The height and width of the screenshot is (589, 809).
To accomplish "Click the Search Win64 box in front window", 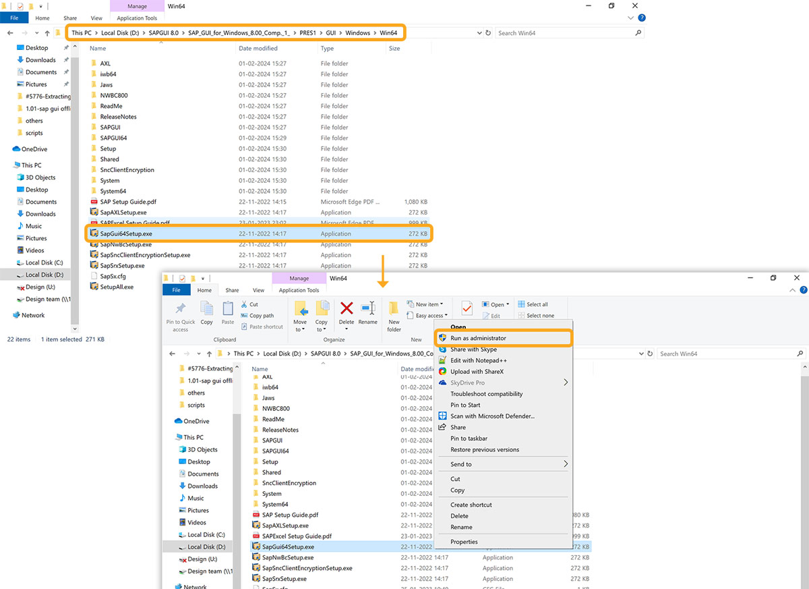I will click(x=731, y=354).
